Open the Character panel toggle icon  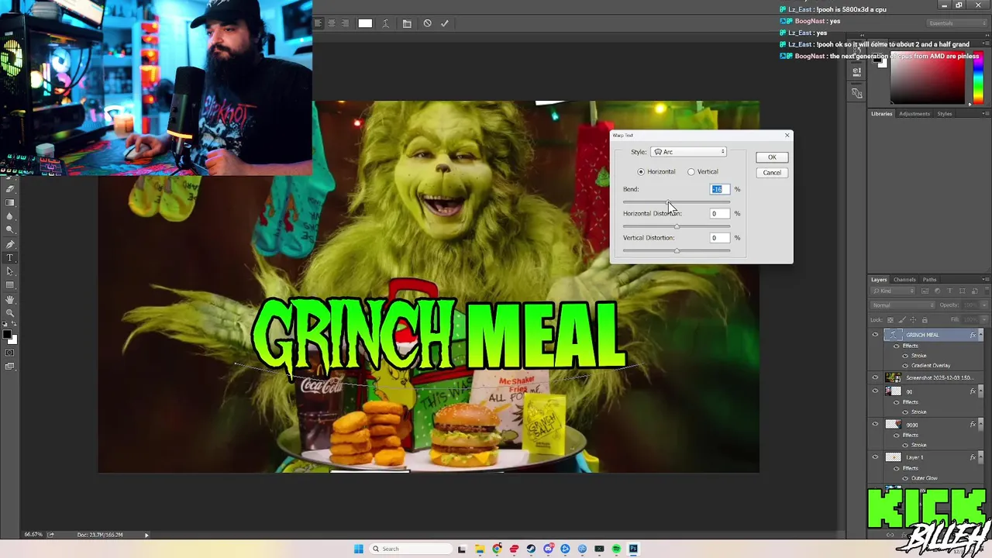coord(407,23)
